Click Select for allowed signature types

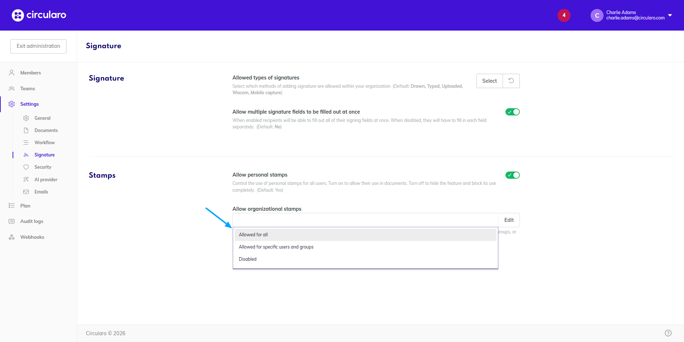[489, 81]
